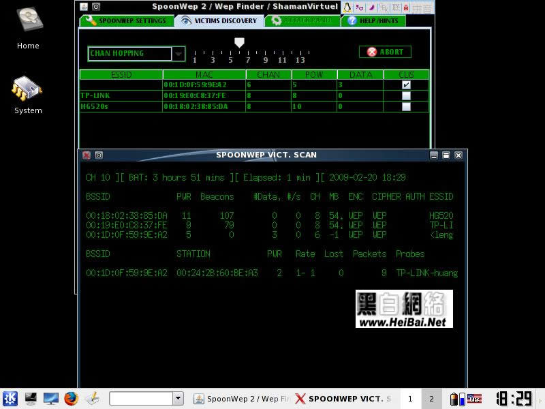
Task: Click the 18:29 taskbar clock
Action: [514, 399]
